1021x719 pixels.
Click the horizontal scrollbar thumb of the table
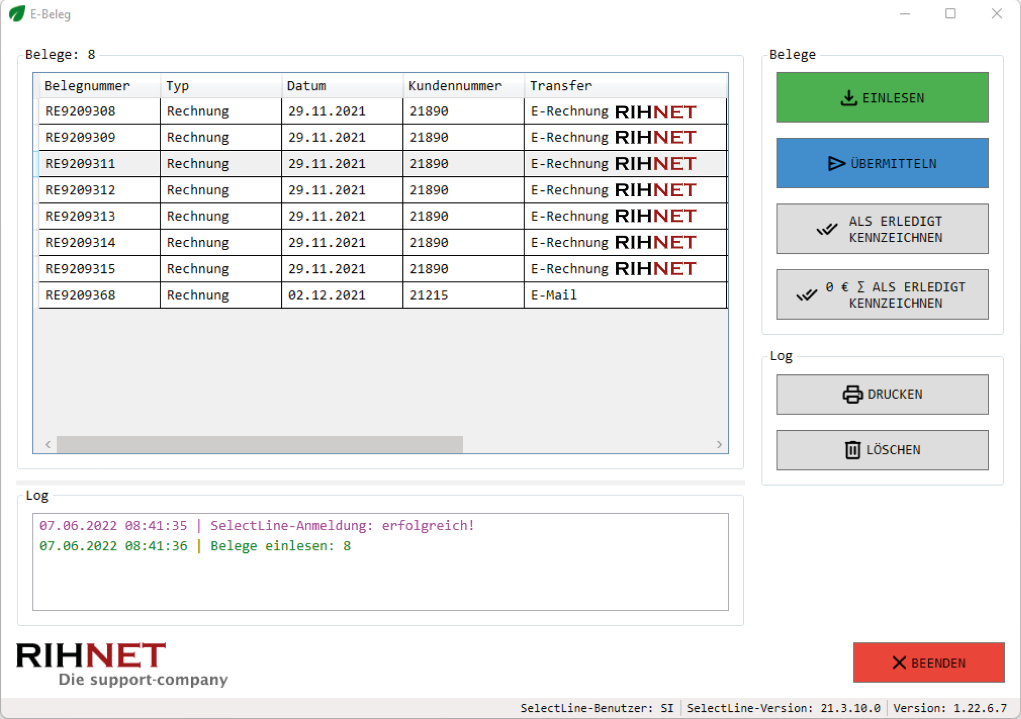click(259, 445)
